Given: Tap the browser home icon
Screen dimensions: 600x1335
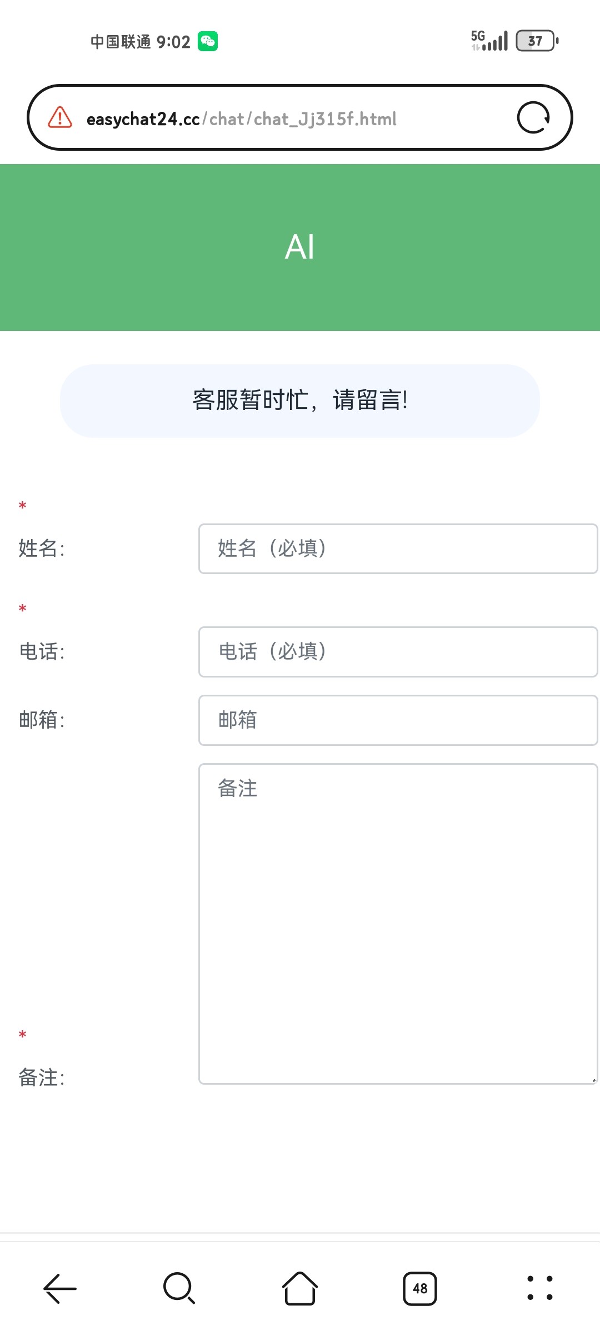Looking at the screenshot, I should [x=300, y=1288].
